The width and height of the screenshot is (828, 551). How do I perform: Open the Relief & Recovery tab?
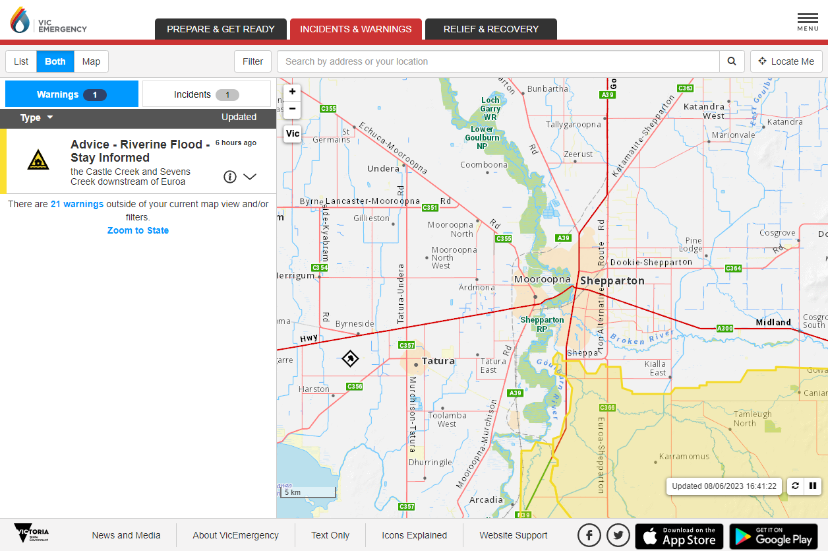coord(490,29)
